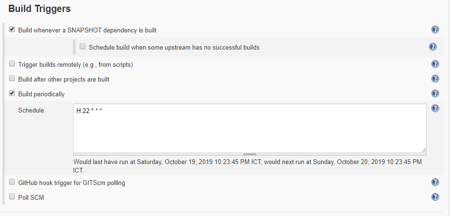451x216 pixels.
Task: Show help for the Schedule field
Action: pyautogui.click(x=435, y=108)
